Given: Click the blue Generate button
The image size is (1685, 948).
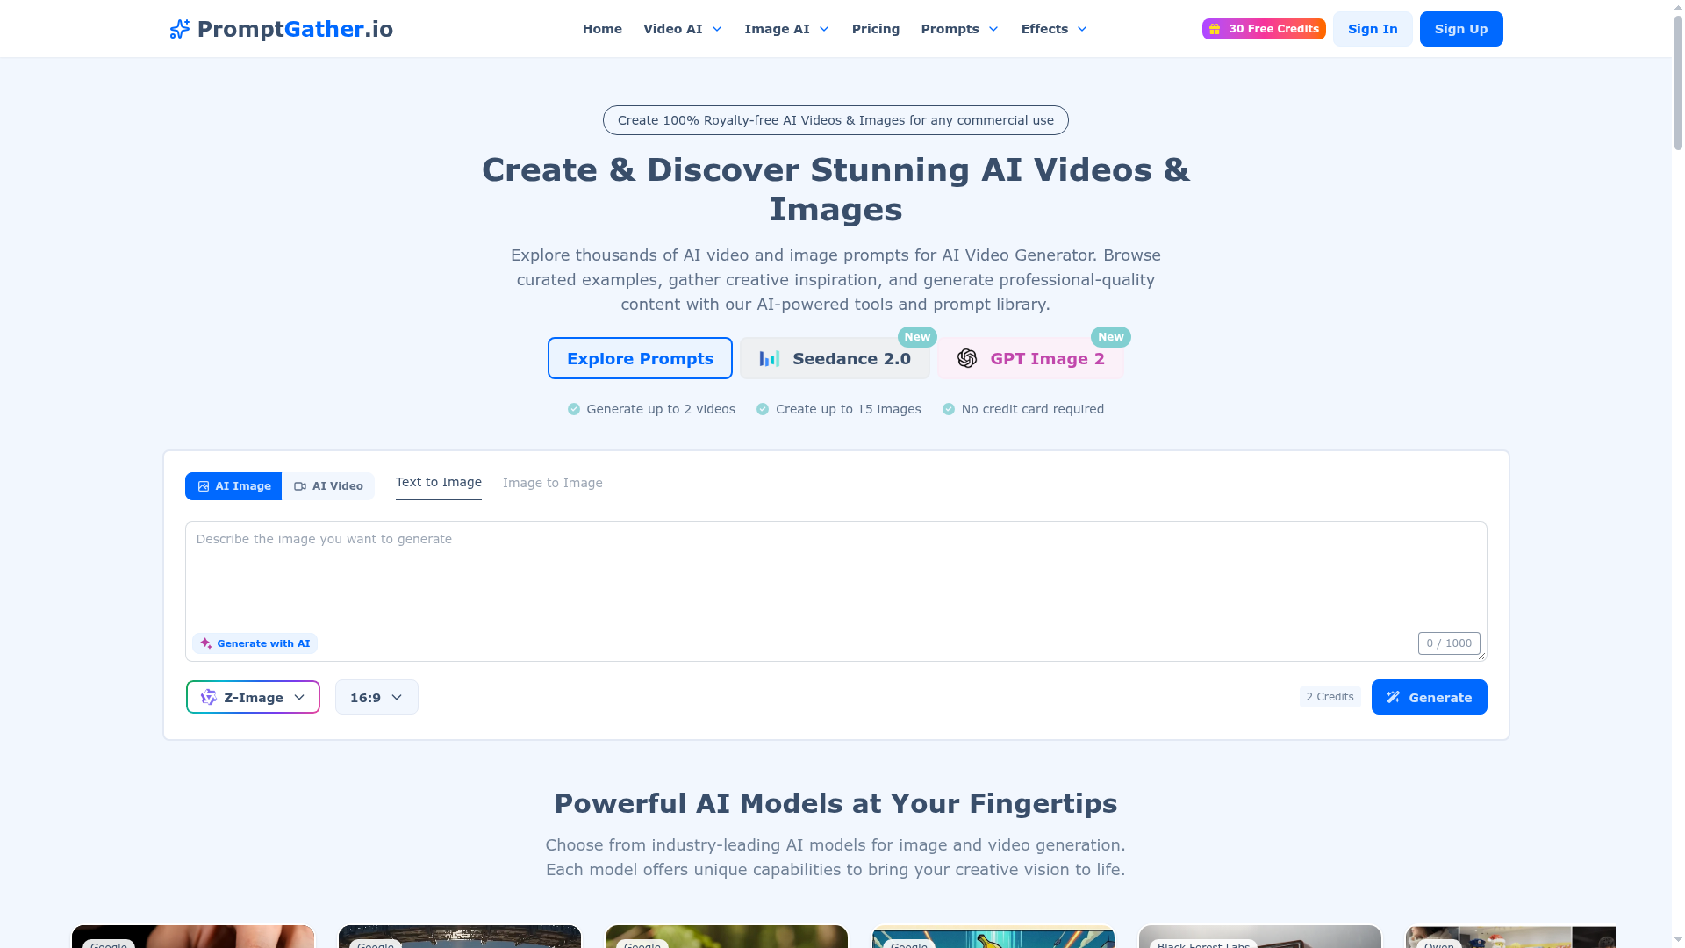Looking at the screenshot, I should [1429, 697].
